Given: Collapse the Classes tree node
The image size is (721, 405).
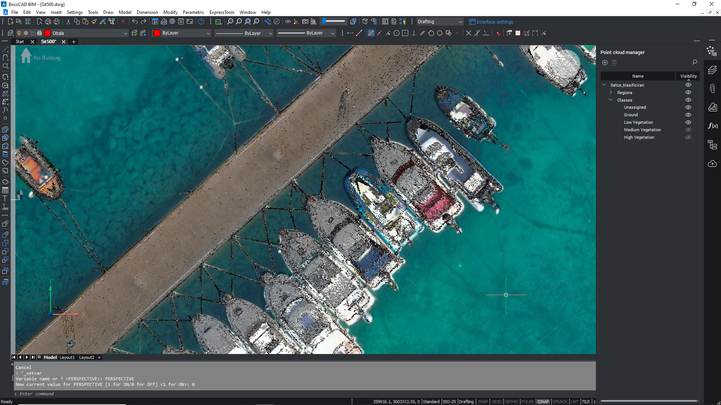Looking at the screenshot, I should pyautogui.click(x=611, y=100).
